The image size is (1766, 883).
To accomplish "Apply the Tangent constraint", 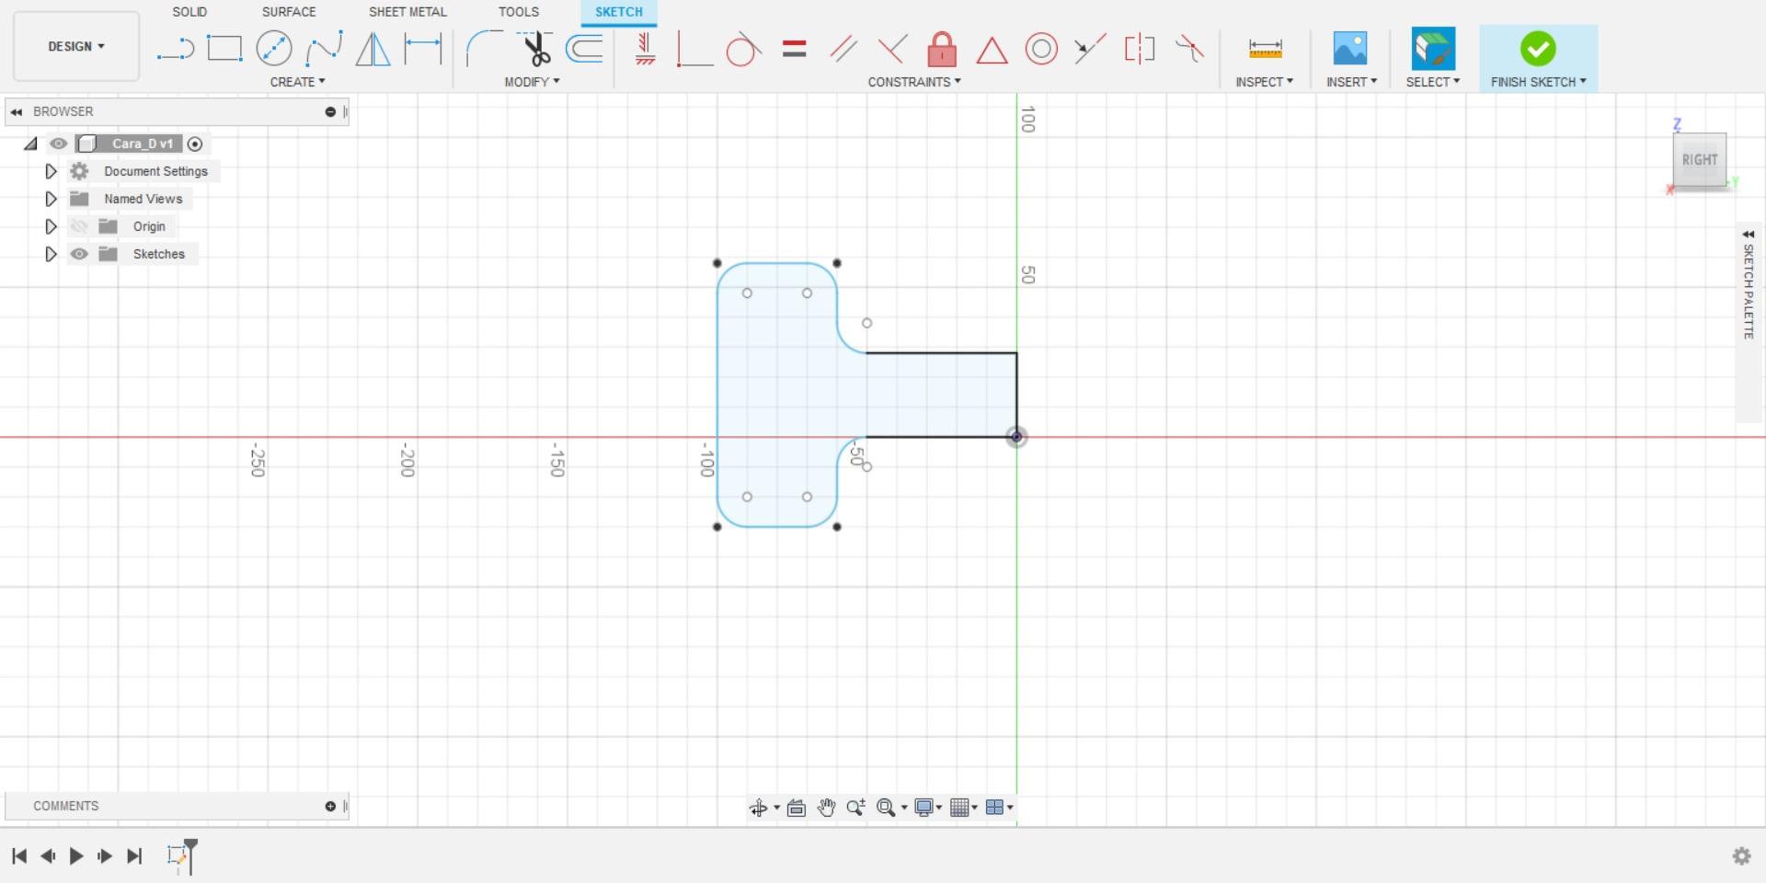I will point(743,49).
